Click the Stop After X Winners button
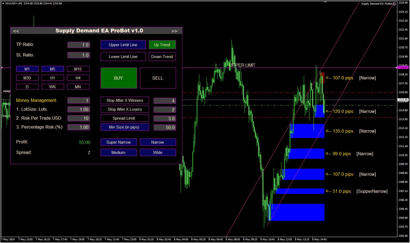 (125, 100)
